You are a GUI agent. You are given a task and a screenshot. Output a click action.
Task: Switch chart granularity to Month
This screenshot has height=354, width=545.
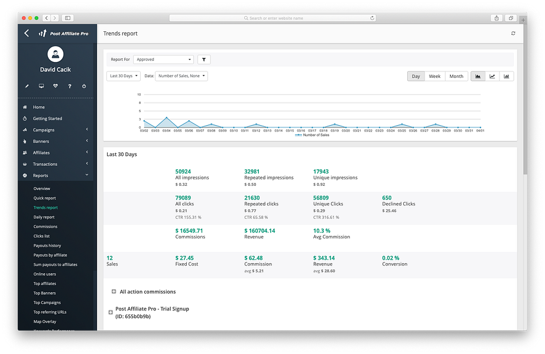pos(456,76)
